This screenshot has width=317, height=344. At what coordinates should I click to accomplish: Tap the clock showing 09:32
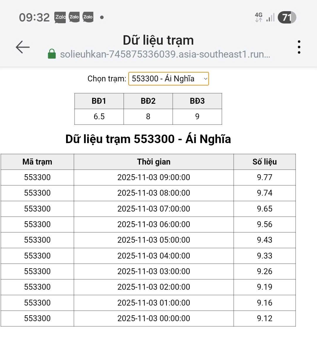coord(34,17)
